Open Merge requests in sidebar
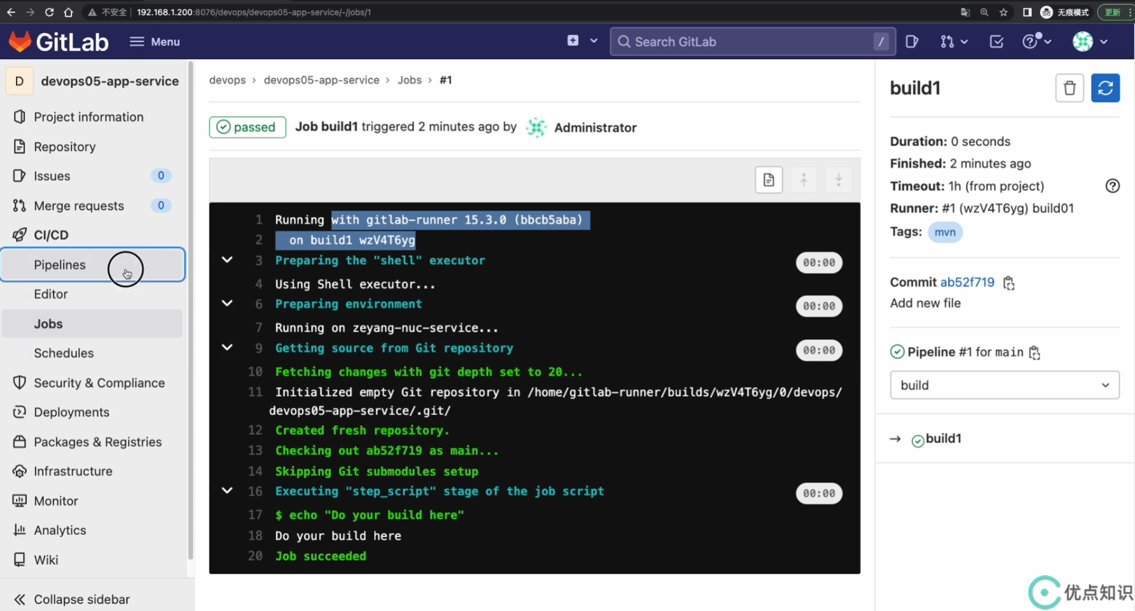The image size is (1135, 611). click(x=78, y=206)
